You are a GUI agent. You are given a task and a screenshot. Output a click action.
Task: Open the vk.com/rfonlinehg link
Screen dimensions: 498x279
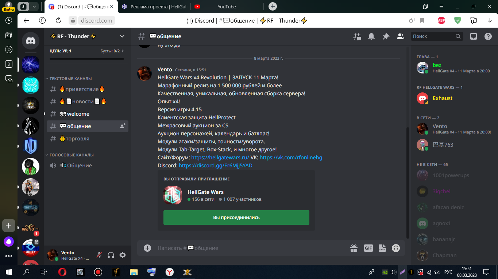(291, 158)
